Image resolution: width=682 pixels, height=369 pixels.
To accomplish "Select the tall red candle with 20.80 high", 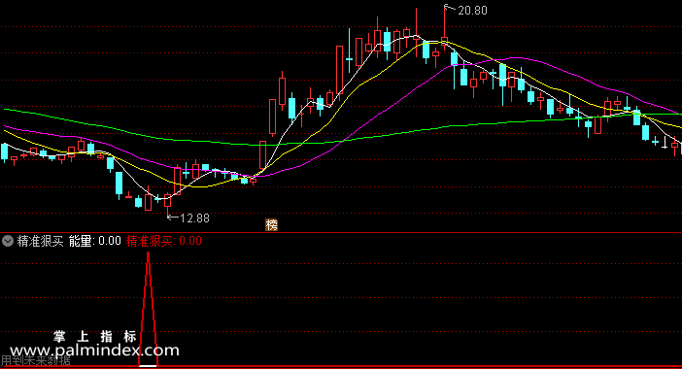I will (445, 26).
